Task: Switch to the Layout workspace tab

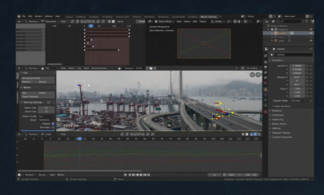Action: [x=69, y=16]
